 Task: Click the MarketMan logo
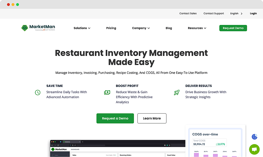coord(38,28)
